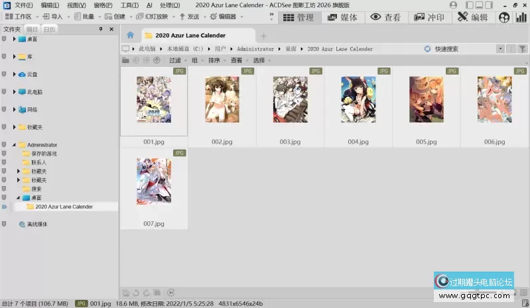This screenshot has height=308, width=530.
Task: Navigate back with the Back arrow
Action: [x=136, y=60]
